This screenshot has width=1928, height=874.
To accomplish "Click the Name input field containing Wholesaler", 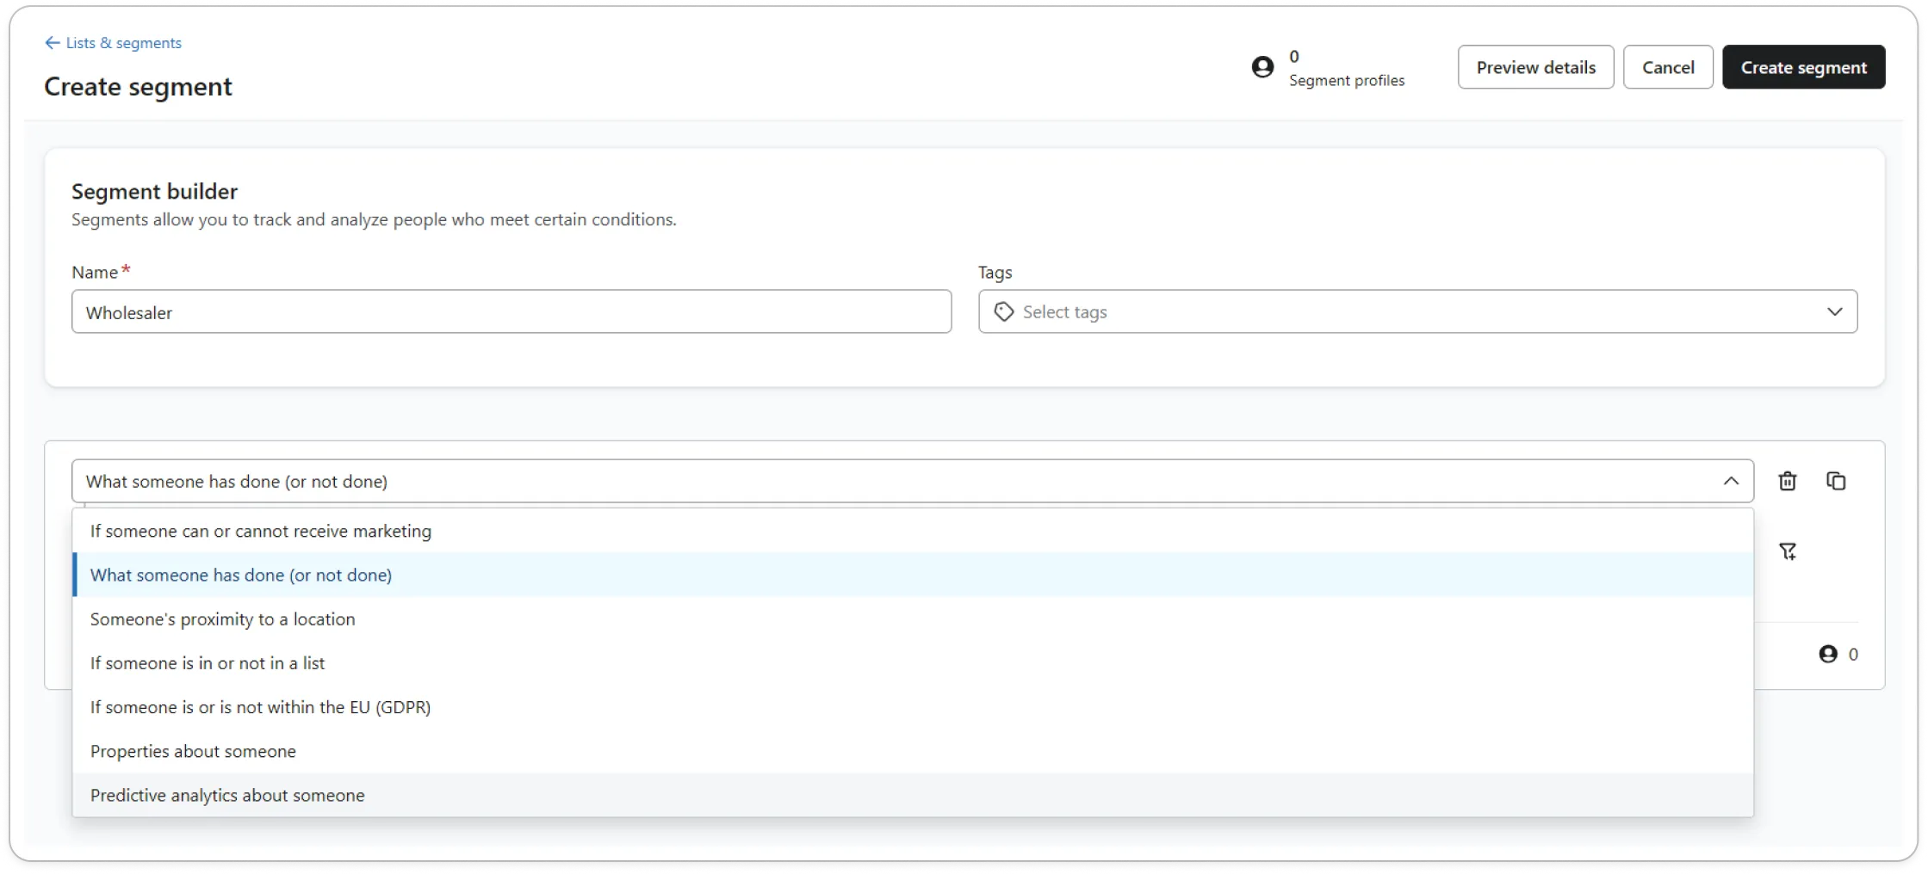I will point(511,311).
